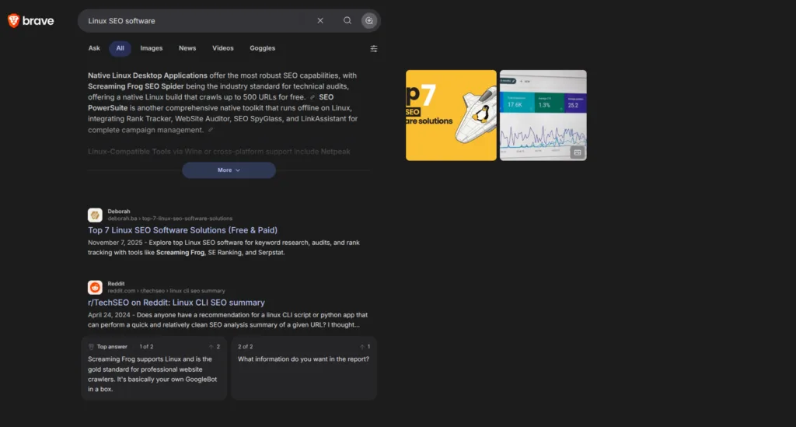The width and height of the screenshot is (796, 427).
Task: Click the citation link icon after 'for free.'
Action: click(312, 97)
